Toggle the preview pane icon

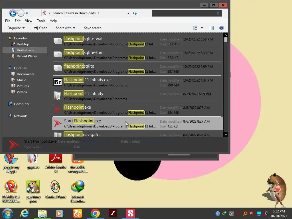pos(211,28)
